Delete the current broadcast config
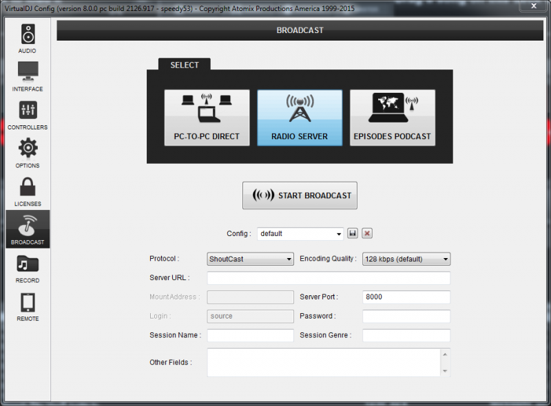This screenshot has height=406, width=551. pos(367,233)
